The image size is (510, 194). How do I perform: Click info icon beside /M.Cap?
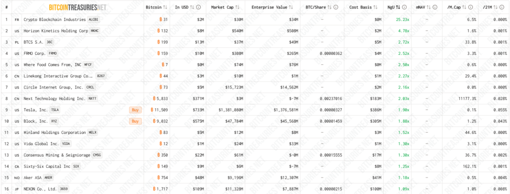470,7
